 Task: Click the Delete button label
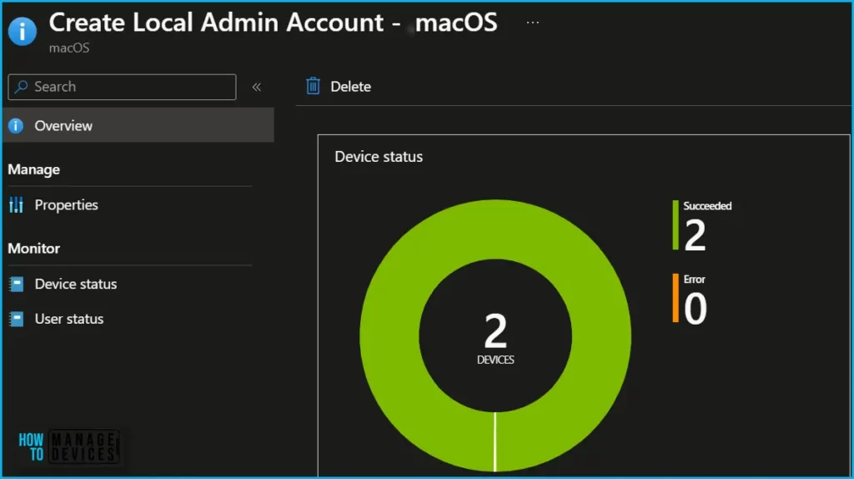point(351,87)
